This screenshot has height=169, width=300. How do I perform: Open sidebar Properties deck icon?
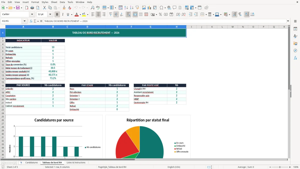295,29
